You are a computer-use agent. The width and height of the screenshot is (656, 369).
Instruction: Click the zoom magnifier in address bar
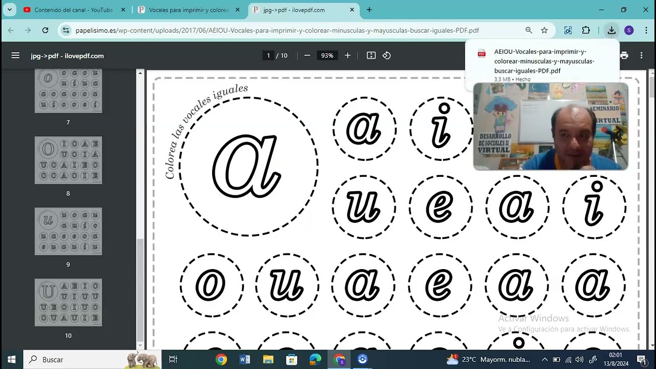click(529, 30)
